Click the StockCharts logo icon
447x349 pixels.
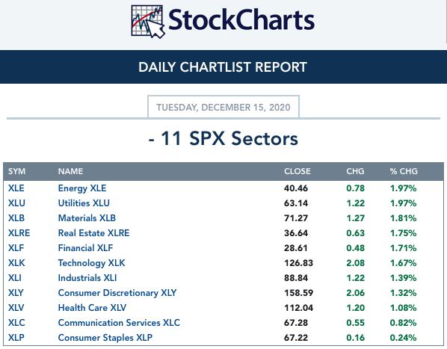pyautogui.click(x=148, y=22)
